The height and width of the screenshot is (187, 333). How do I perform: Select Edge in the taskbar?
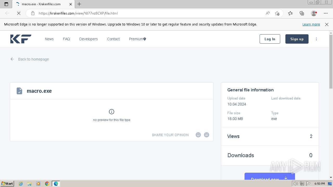click(x=56, y=184)
